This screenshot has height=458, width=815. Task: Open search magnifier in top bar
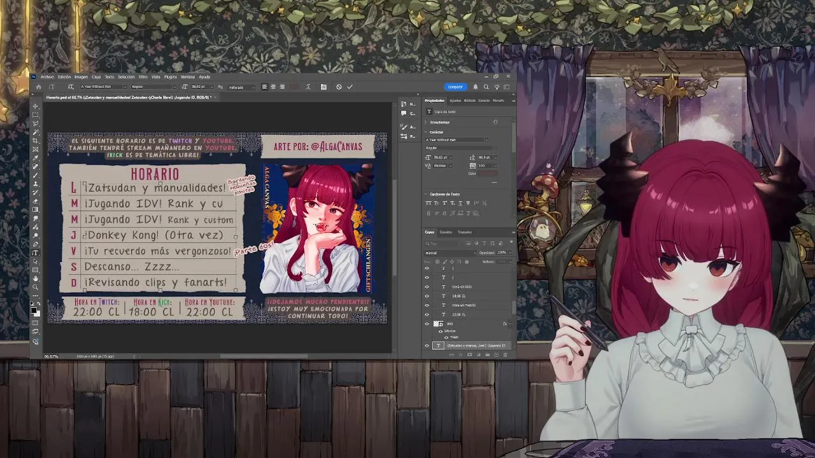coord(486,87)
